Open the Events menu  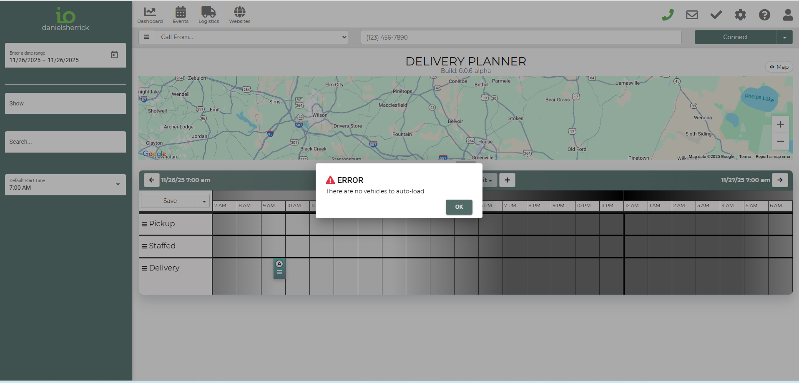(181, 15)
